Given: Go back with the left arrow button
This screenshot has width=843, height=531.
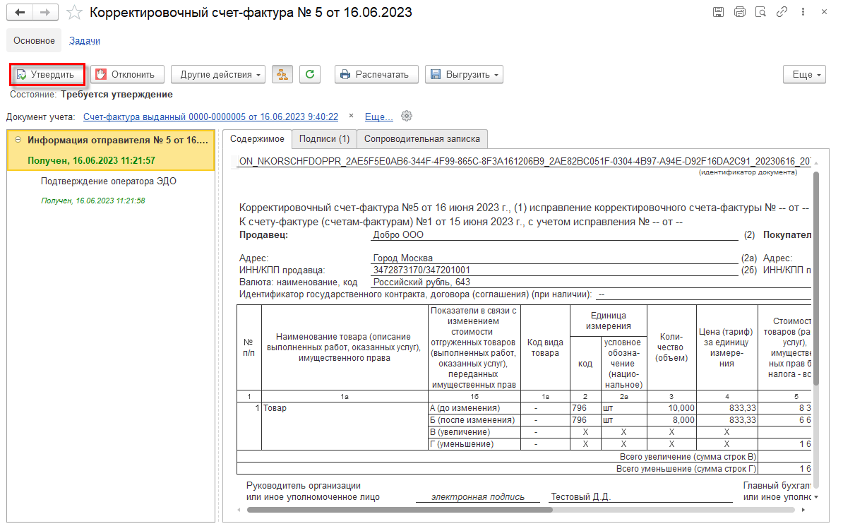Looking at the screenshot, I should coord(20,13).
